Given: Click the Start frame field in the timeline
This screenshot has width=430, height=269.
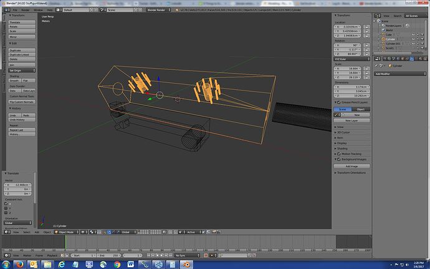Looking at the screenshot, I should coord(84,255).
